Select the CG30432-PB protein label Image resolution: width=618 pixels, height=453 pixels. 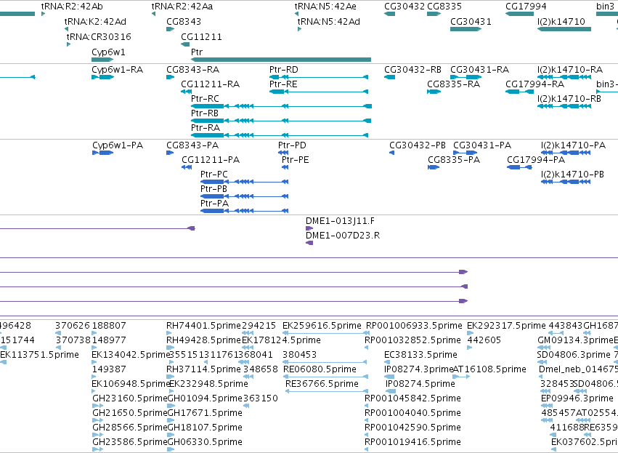[x=418, y=145]
